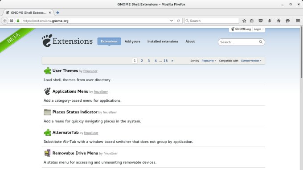303x170 pixels.
Task: Open the URL history dropdown arrow
Action: tap(172, 21)
